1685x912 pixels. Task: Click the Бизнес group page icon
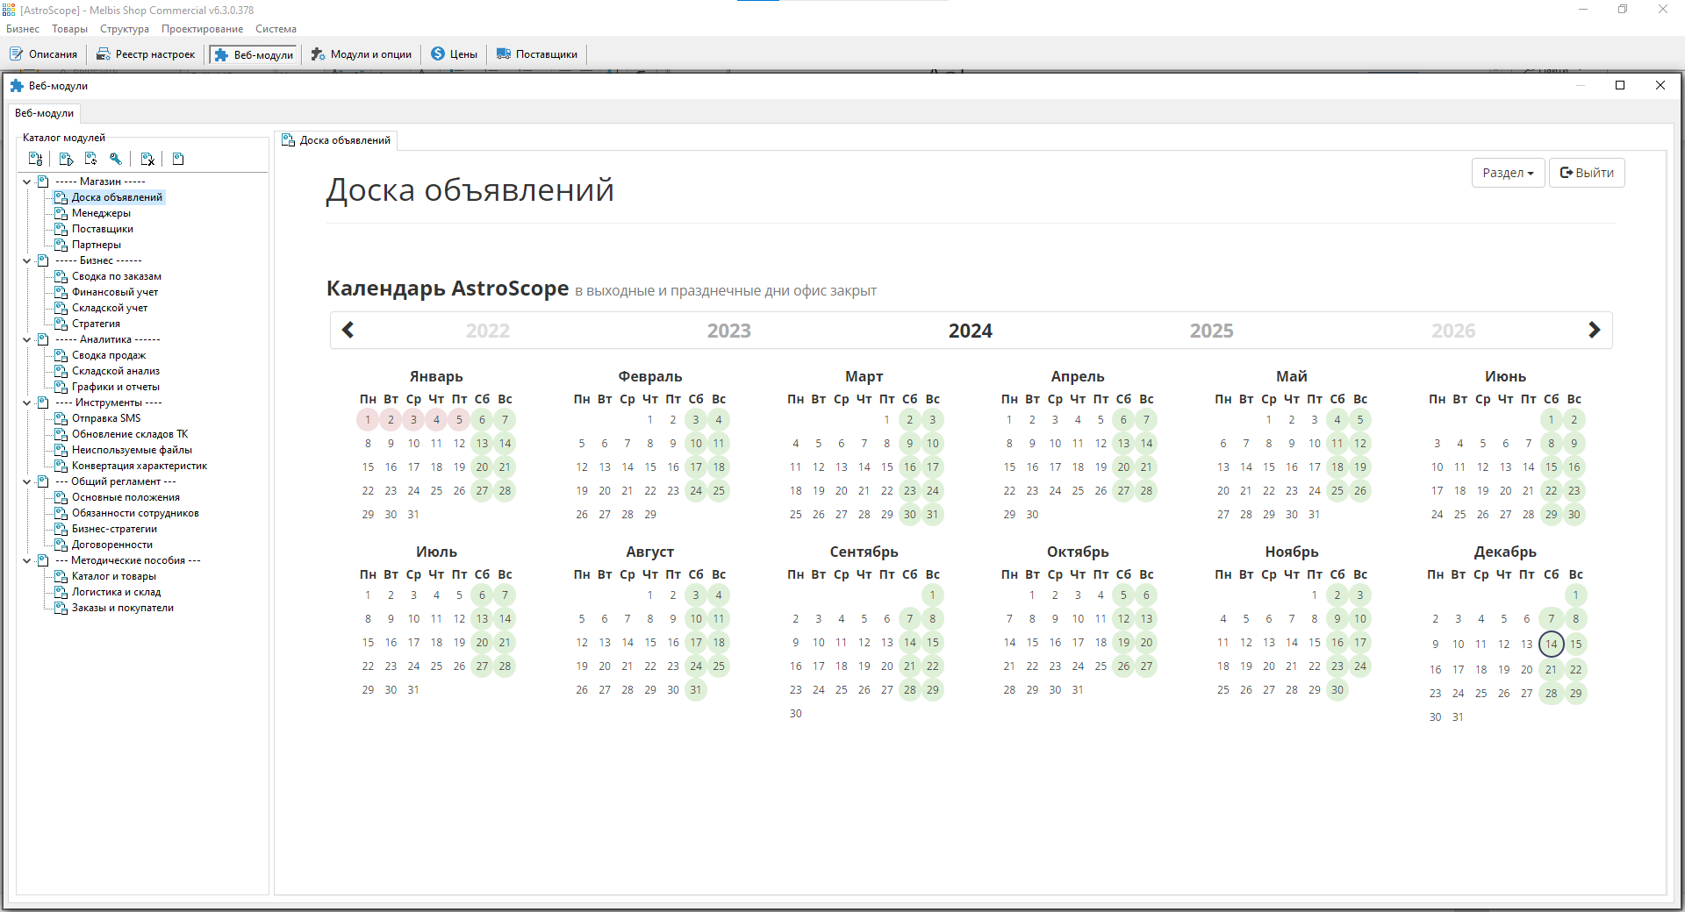[x=43, y=260]
